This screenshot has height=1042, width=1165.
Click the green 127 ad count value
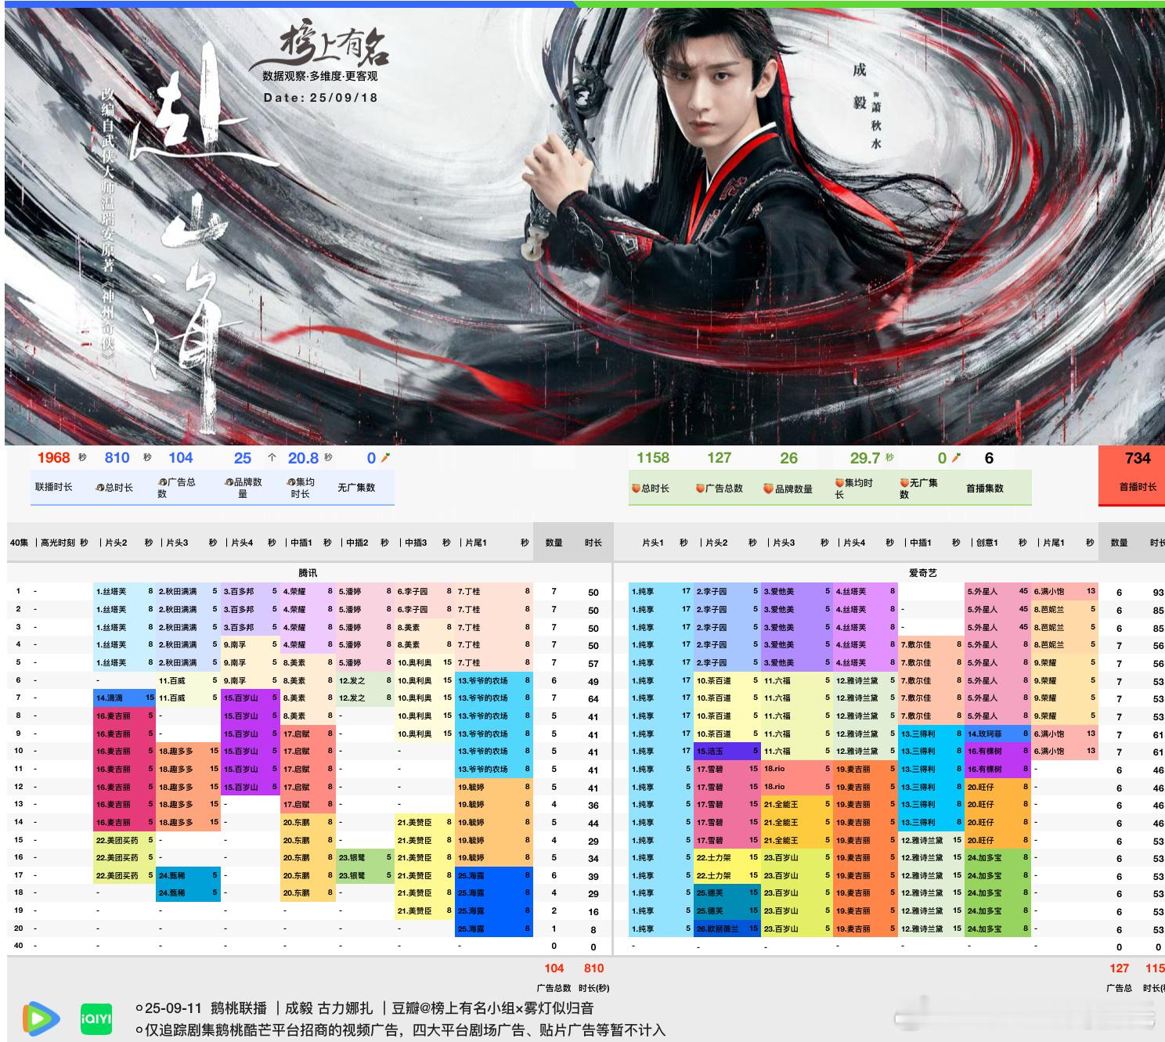[719, 458]
